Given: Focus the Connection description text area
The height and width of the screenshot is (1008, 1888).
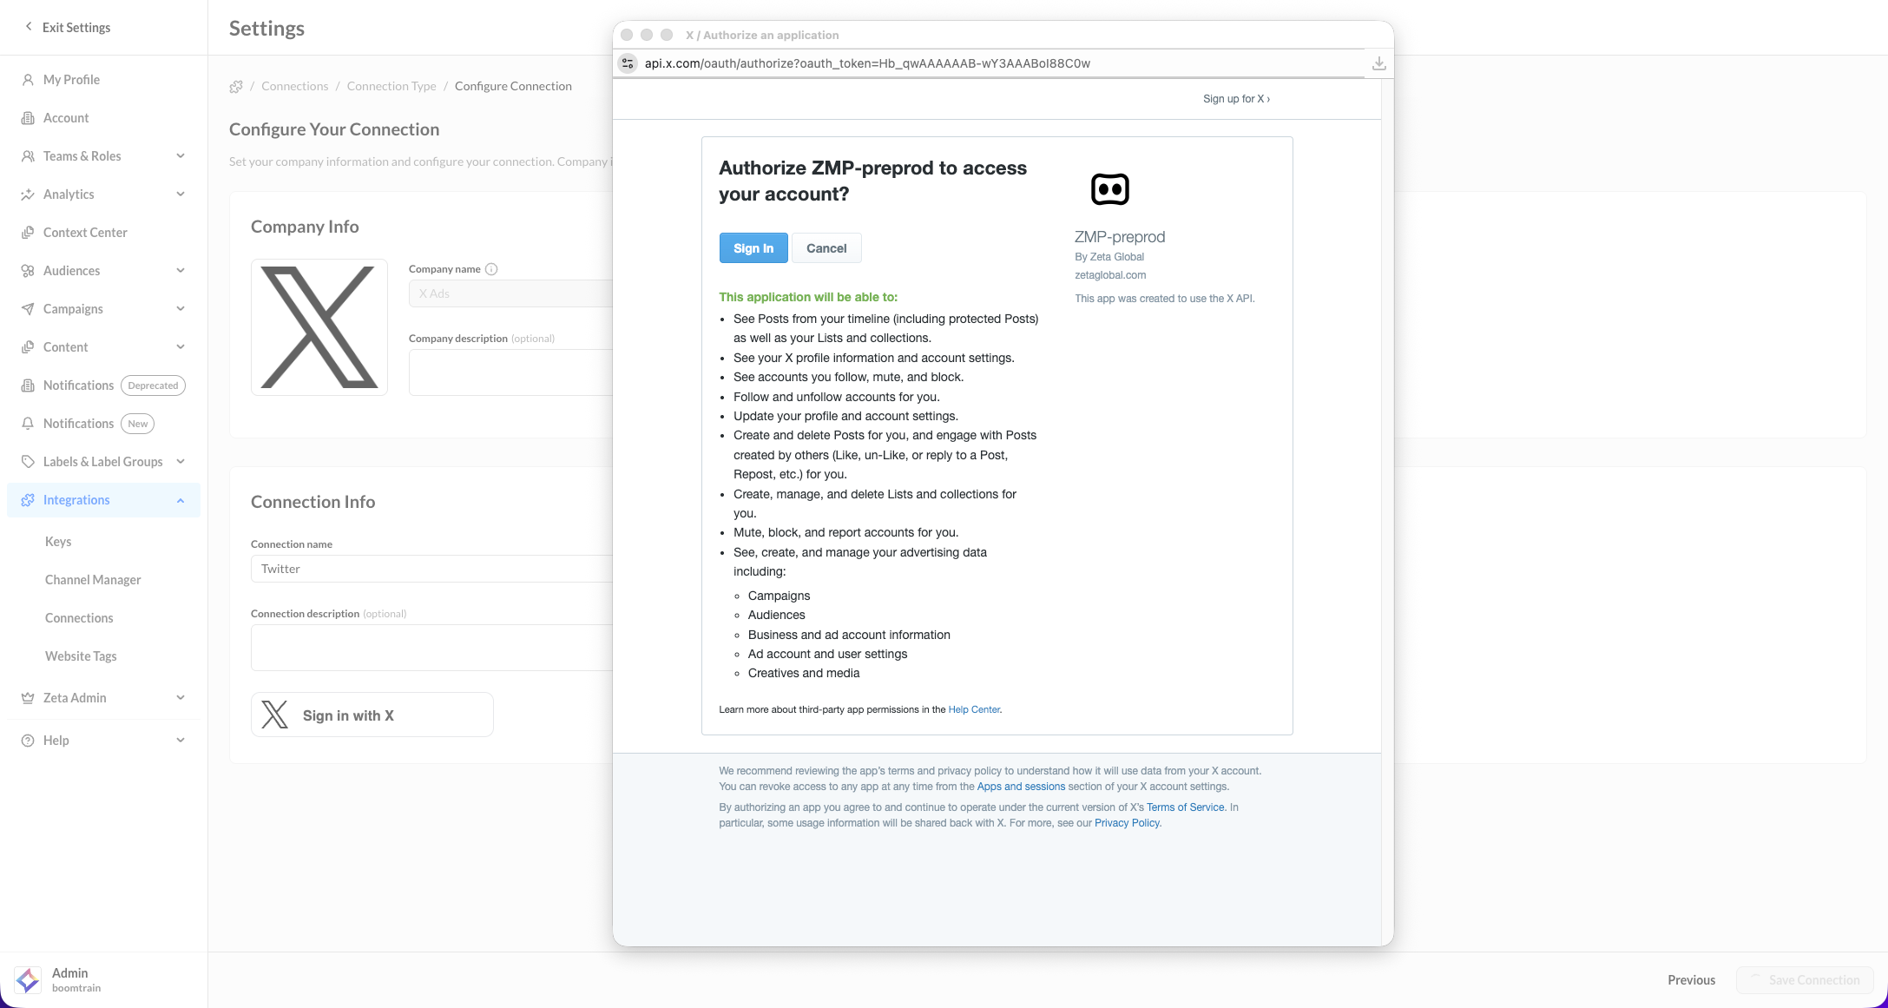Looking at the screenshot, I should (x=431, y=648).
